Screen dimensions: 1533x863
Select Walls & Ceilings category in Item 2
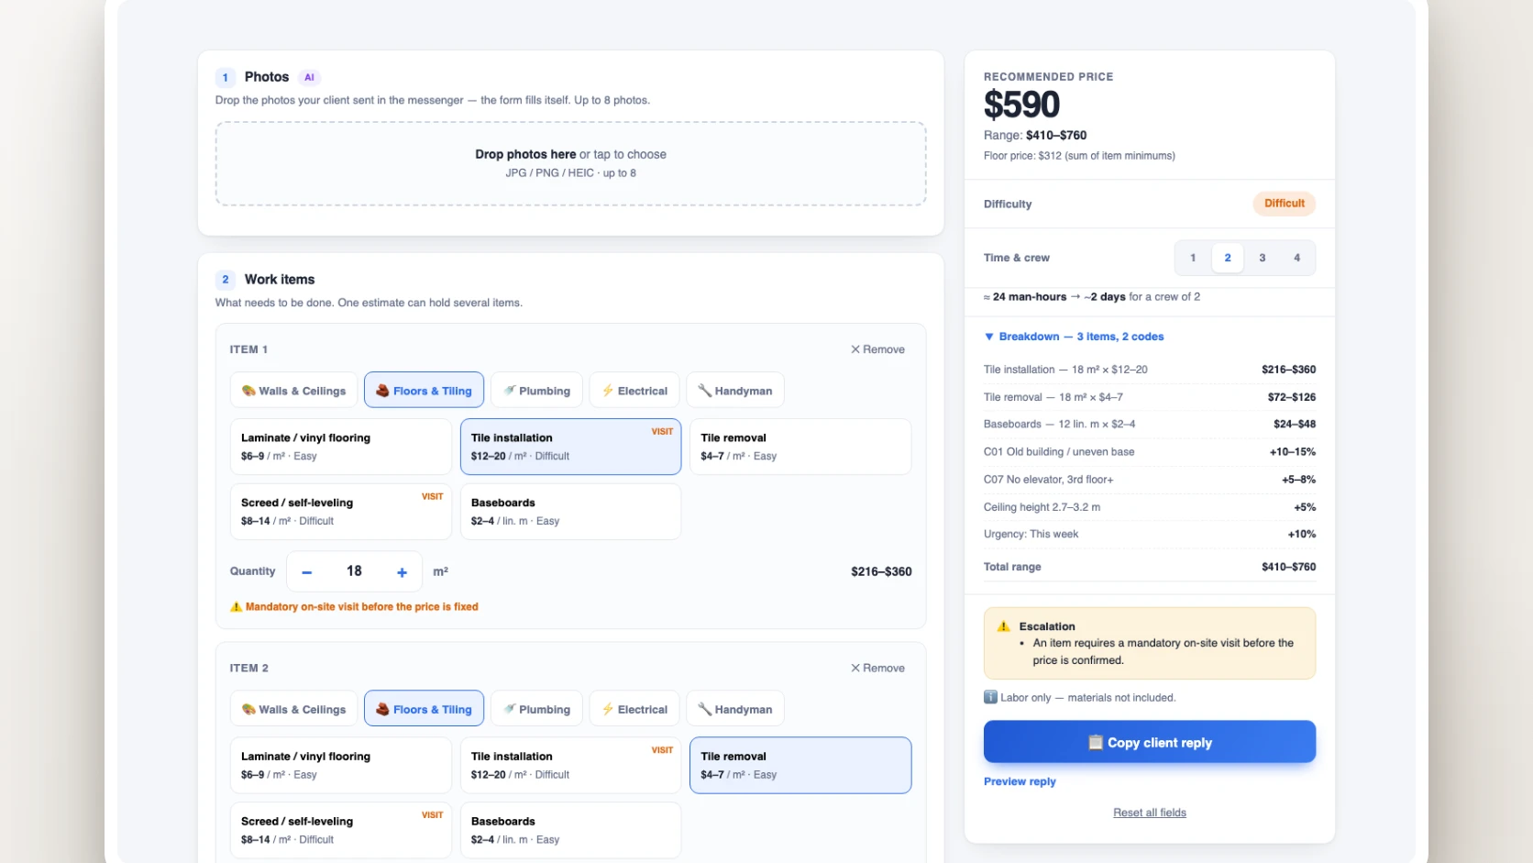294,709
